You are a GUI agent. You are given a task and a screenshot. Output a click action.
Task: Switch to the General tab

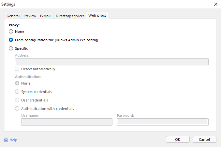pos(13,16)
